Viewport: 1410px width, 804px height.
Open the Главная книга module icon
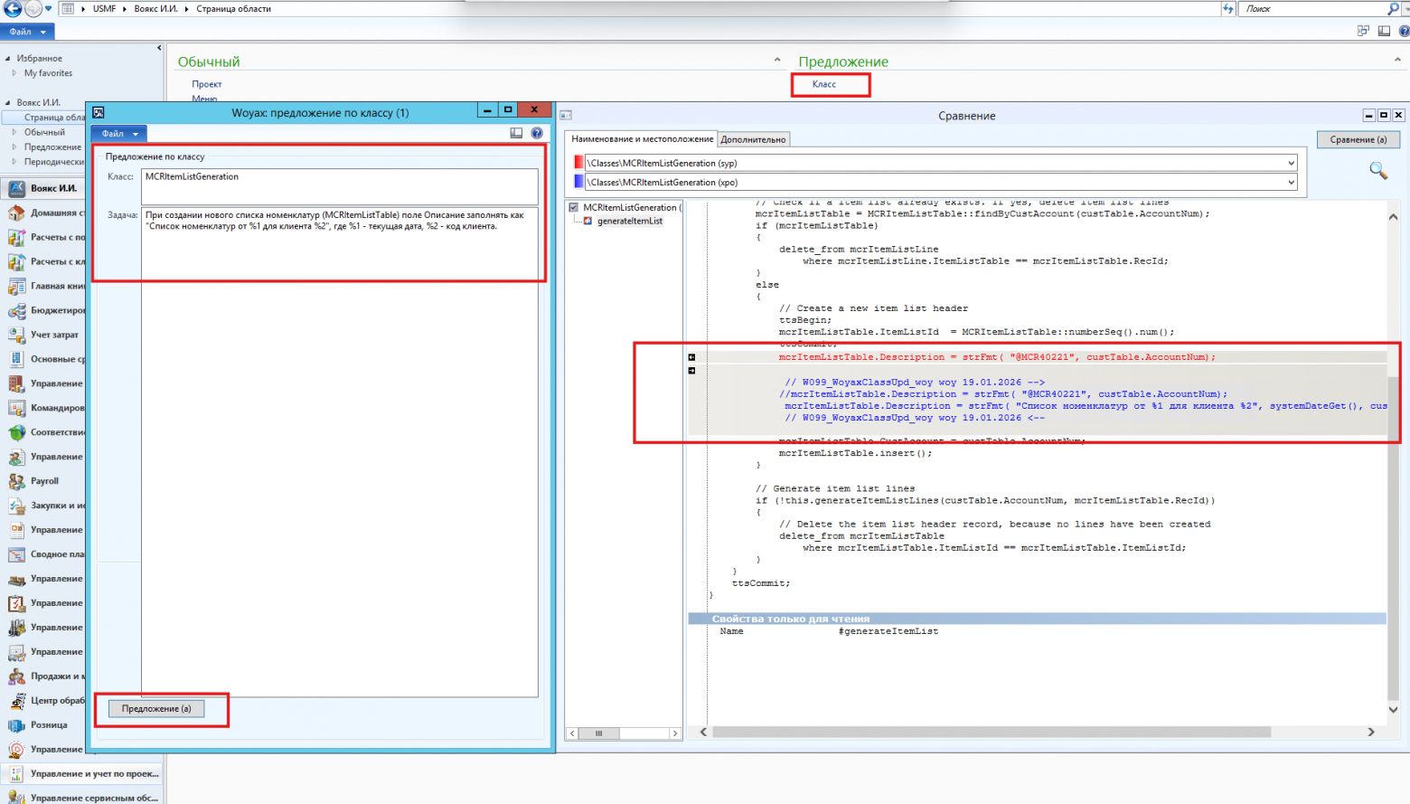[x=16, y=286]
